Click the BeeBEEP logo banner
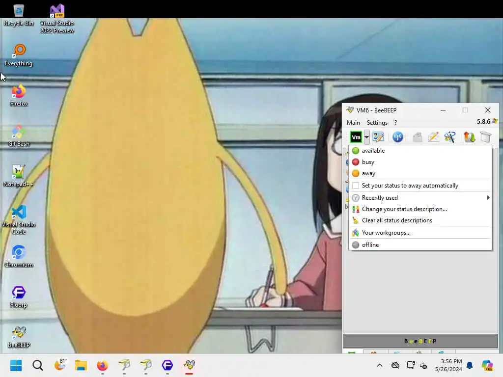Image resolution: width=503 pixels, height=377 pixels. (x=420, y=341)
